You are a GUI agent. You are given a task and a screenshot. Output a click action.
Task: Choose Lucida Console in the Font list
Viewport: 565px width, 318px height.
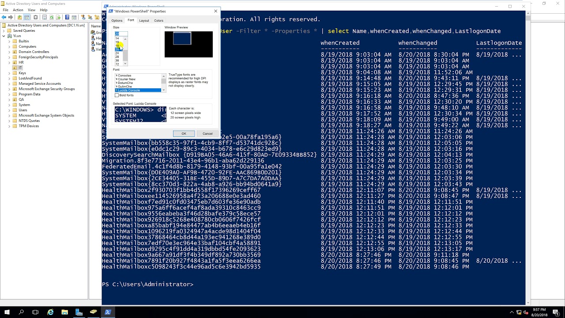click(x=138, y=90)
